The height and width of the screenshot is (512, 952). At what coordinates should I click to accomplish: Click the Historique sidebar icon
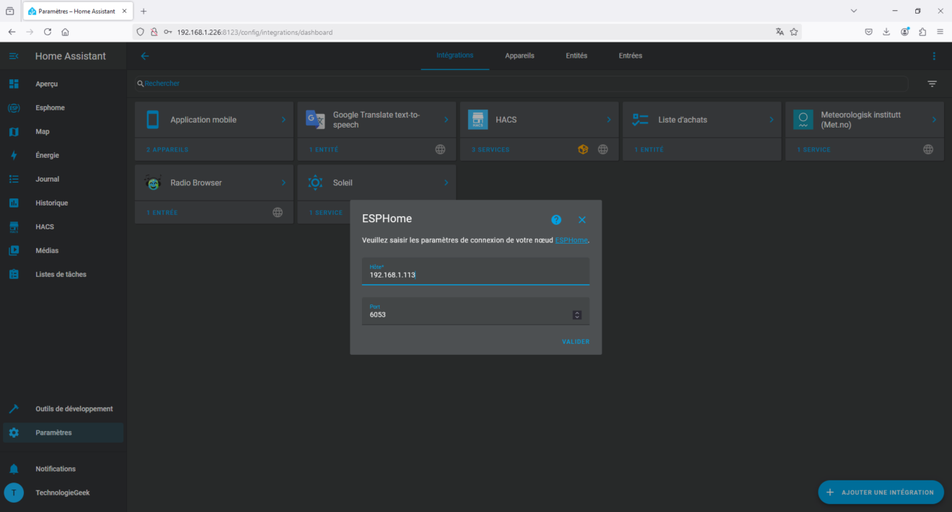tap(14, 203)
